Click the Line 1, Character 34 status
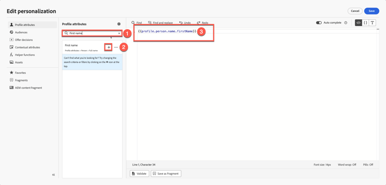 pos(144,165)
